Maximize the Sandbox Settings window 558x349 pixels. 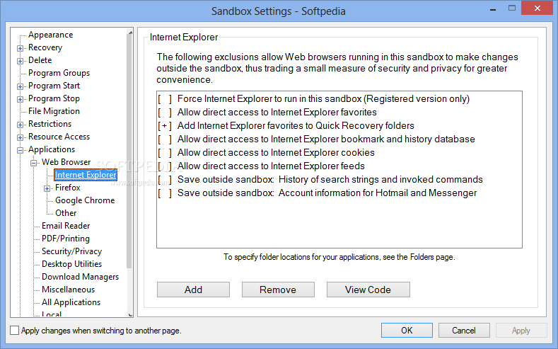pos(512,8)
